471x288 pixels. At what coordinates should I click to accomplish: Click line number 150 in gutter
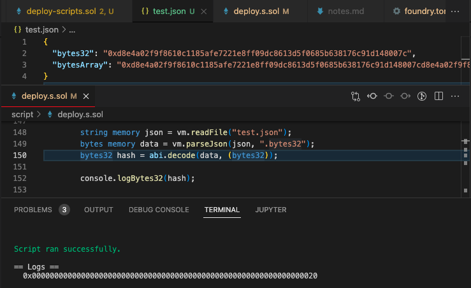point(20,155)
